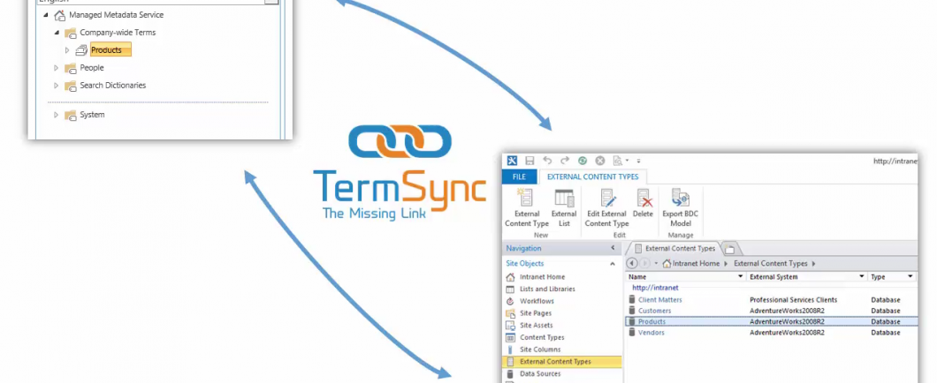The height and width of the screenshot is (383, 937).
Task: Open the External System column filter dropdown
Action: 862,277
